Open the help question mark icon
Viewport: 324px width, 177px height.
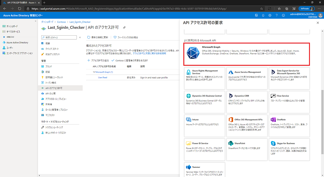pyautogui.click(x=277, y=15)
